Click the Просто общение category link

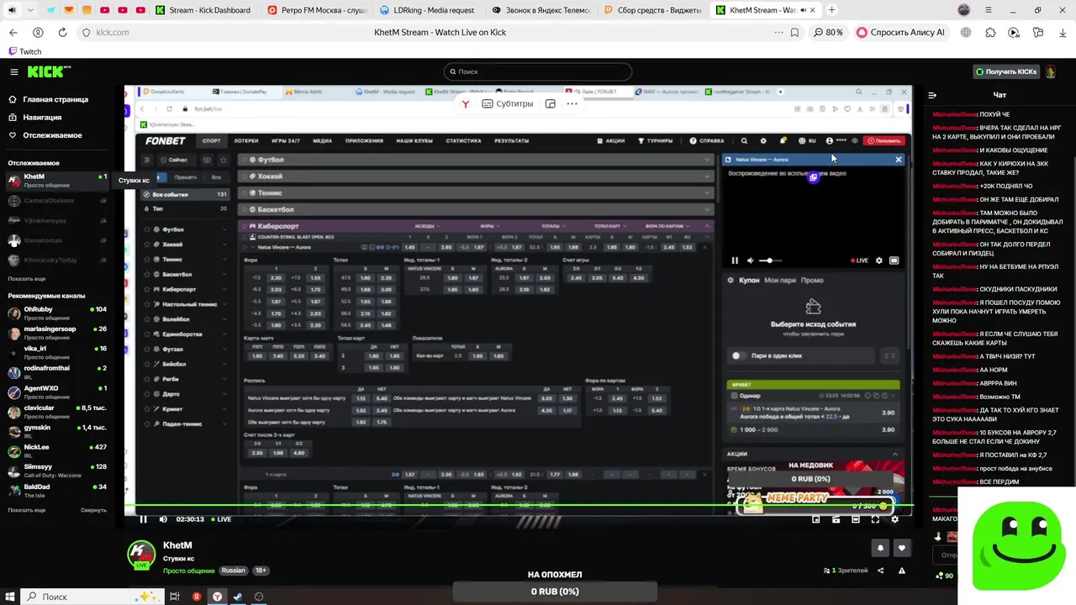pos(189,571)
